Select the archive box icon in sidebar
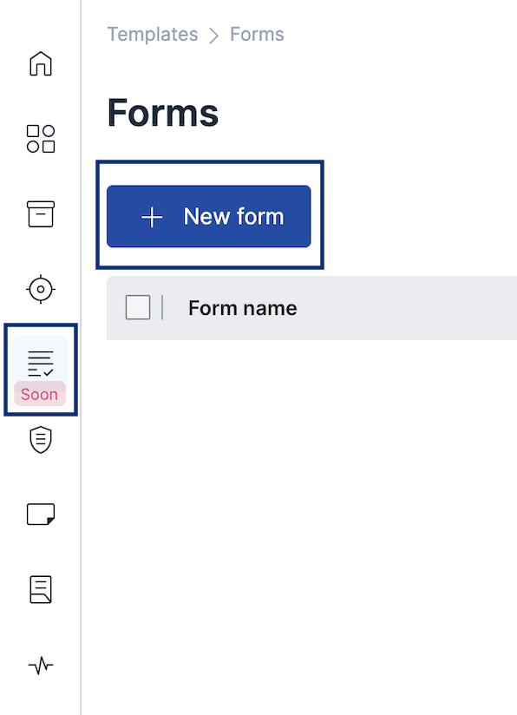 point(39,213)
